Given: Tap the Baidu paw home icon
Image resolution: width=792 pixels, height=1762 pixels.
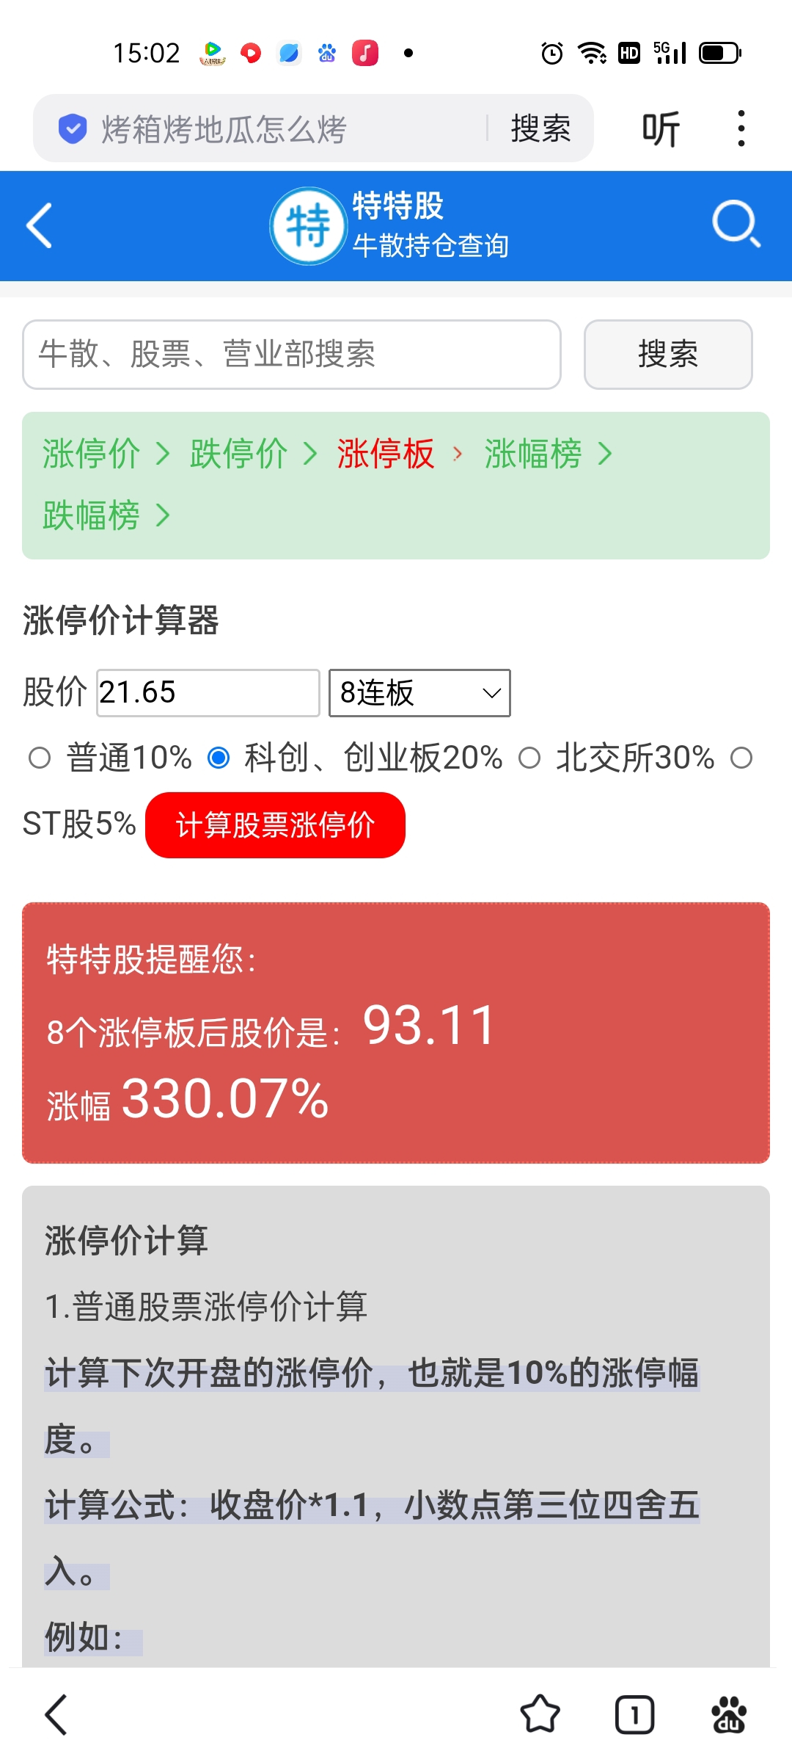Looking at the screenshot, I should (729, 1714).
